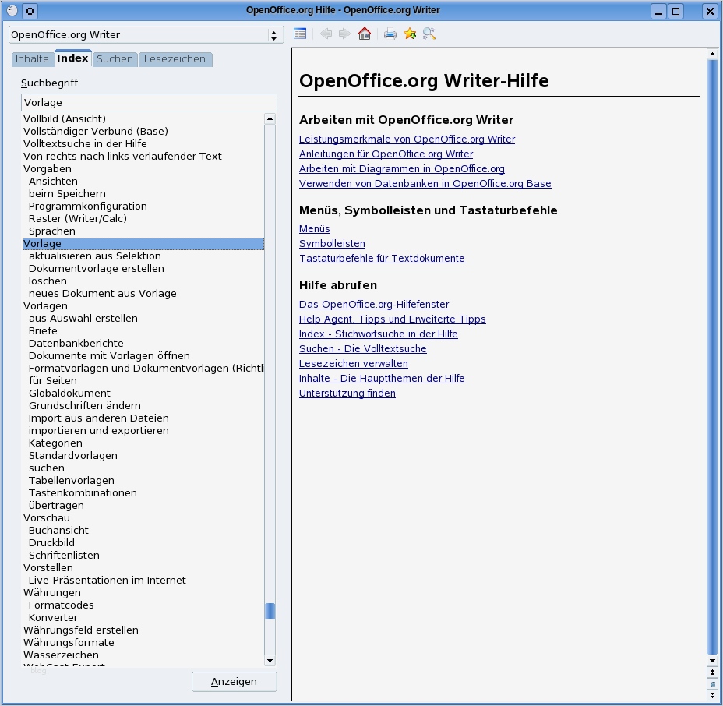Select entry Live-Präsentationen im Internet

107,580
